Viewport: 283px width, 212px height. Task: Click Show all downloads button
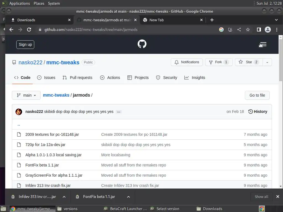coord(261,197)
